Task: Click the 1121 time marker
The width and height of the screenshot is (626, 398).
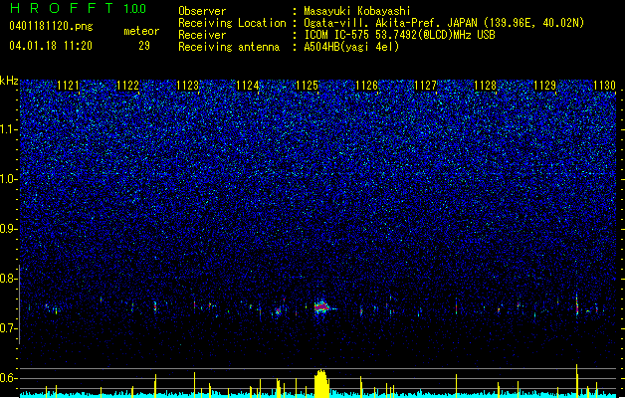Action: [69, 86]
